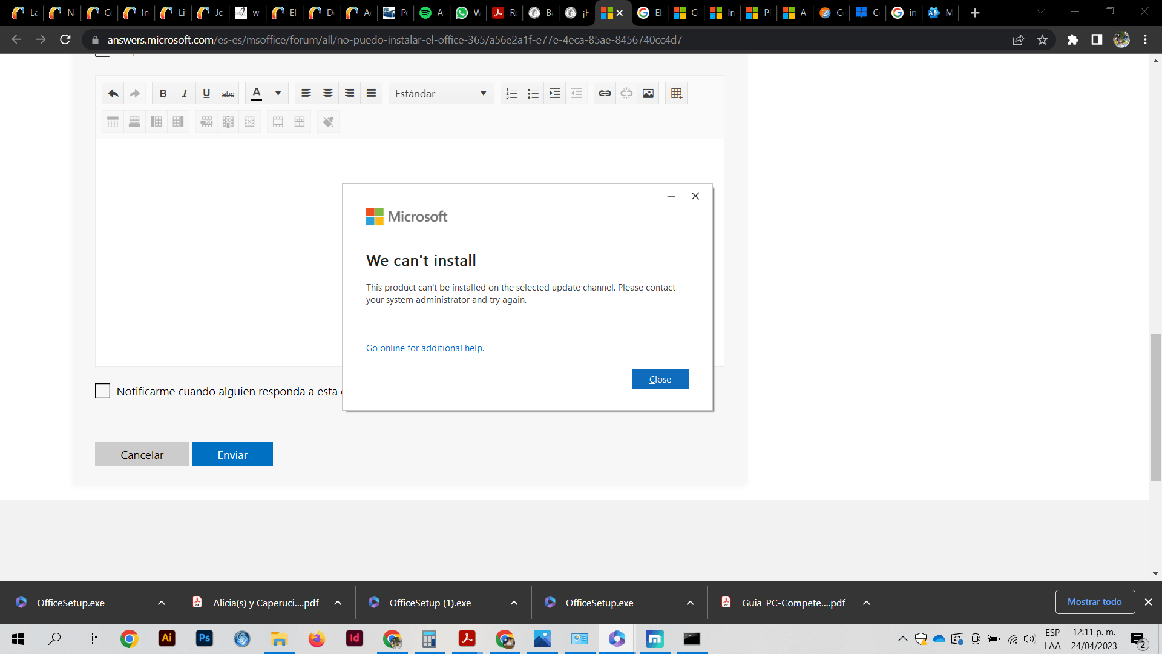Open 'Go online for additional help' link
This screenshot has width=1162, height=654.
[x=425, y=348]
